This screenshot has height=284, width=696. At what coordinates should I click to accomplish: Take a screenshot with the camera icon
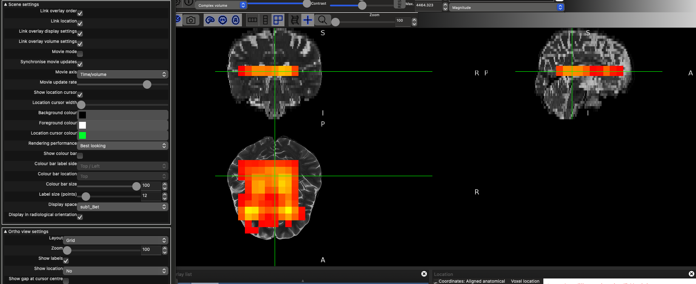click(191, 20)
